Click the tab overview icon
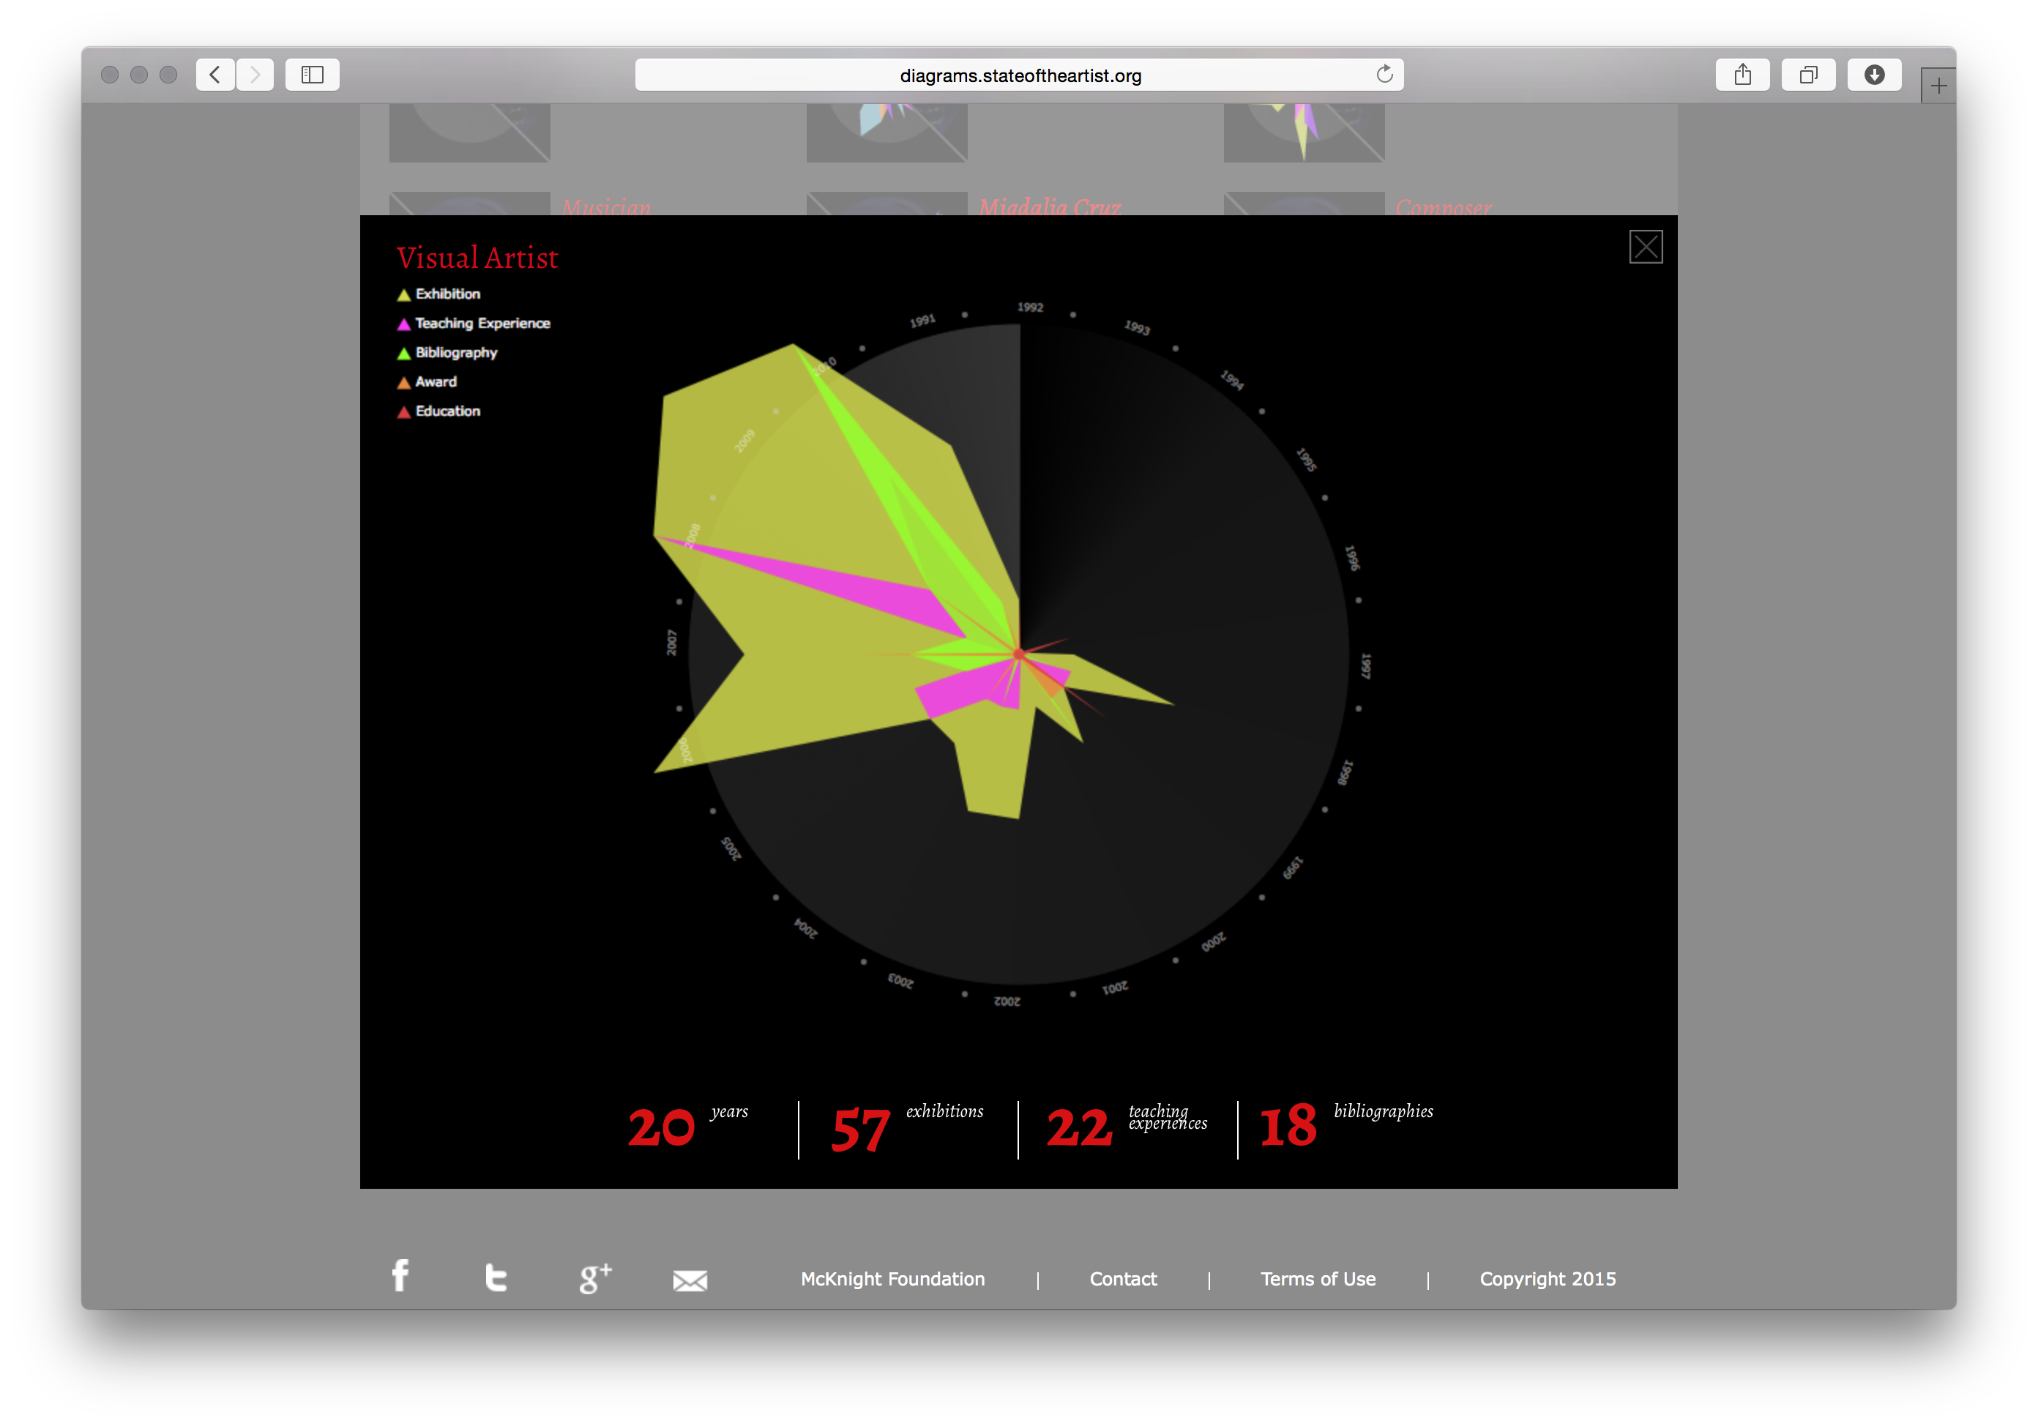Viewport: 2038px width, 1426px height. 1808,75
